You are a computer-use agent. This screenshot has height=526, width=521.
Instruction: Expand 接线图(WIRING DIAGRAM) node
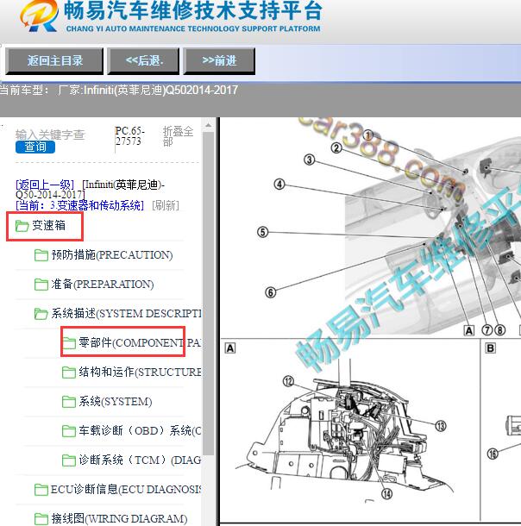(119, 518)
